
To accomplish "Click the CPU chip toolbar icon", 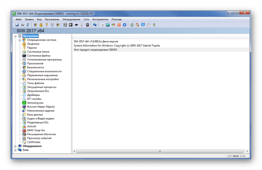I will [x=71, y=25].
